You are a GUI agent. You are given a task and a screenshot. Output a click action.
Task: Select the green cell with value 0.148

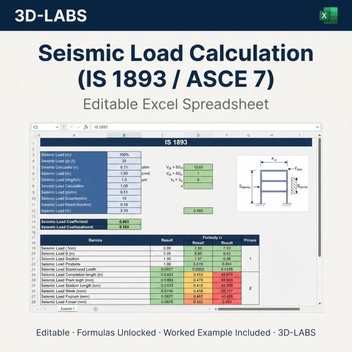pos(198,211)
